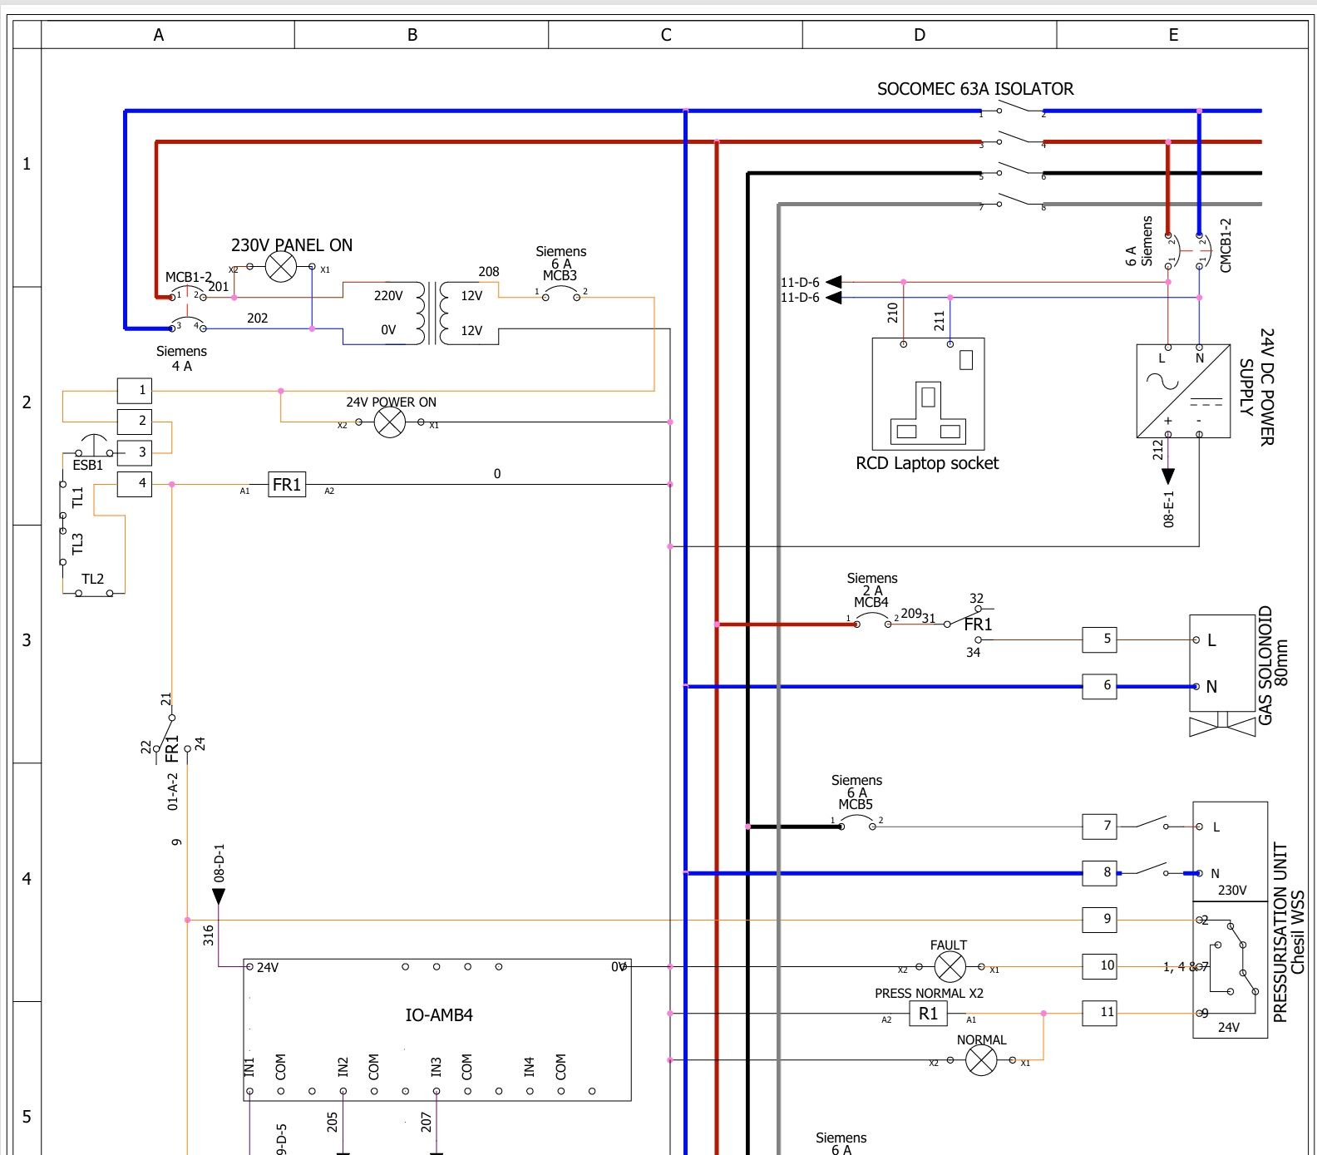Click the IN4 input label on IO-AMB4
1317x1155 pixels.
[530, 1067]
